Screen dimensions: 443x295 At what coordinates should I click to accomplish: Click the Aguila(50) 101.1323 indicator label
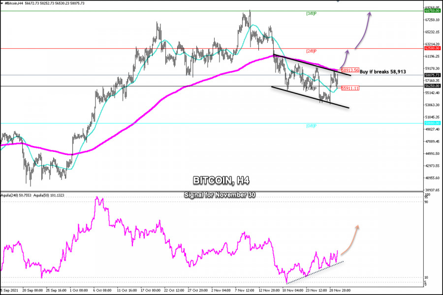[49, 195]
